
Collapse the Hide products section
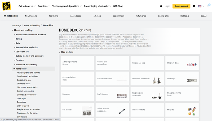pos(66,52)
